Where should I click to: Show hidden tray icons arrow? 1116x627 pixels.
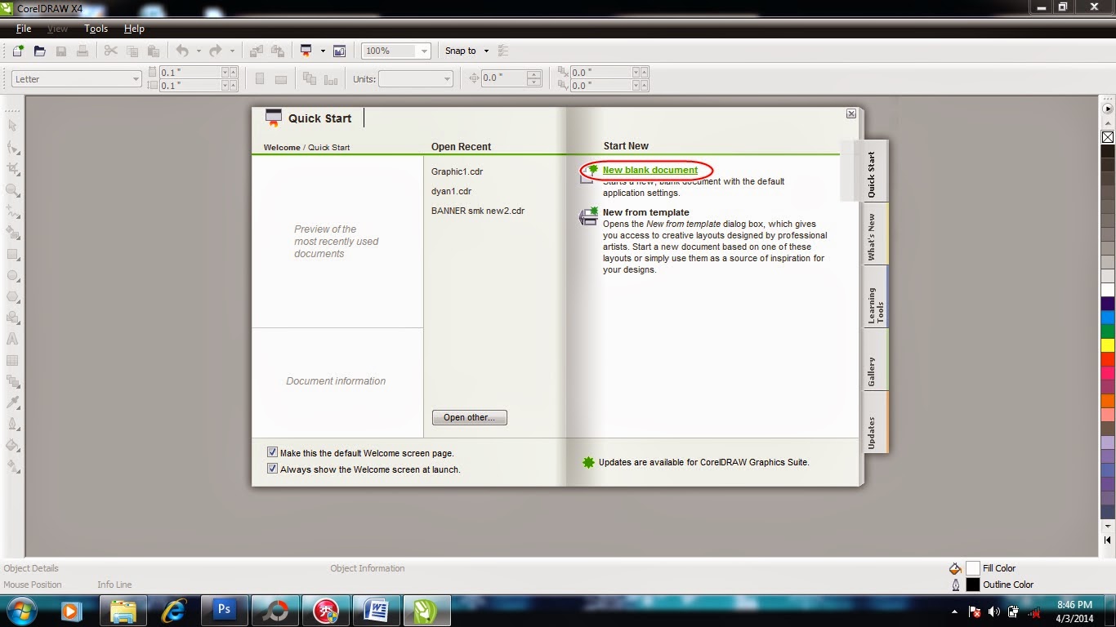[954, 611]
